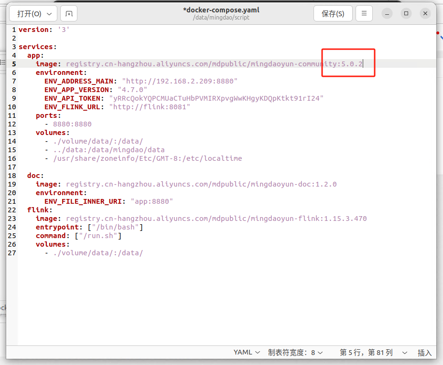Click the mingdaoyun-community:5.0.2 image line
This screenshot has height=365, width=443.
pyautogui.click(x=199, y=64)
